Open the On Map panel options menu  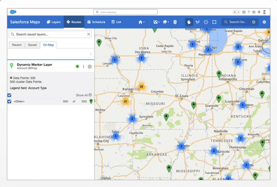[x=91, y=54]
